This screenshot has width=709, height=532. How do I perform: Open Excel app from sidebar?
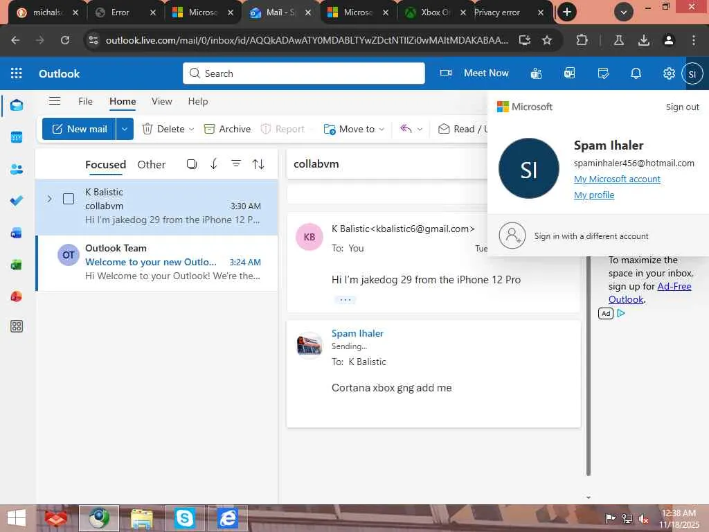(x=17, y=265)
